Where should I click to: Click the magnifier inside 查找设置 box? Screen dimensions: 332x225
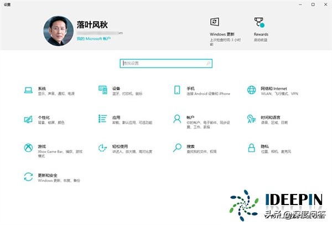pos(209,63)
